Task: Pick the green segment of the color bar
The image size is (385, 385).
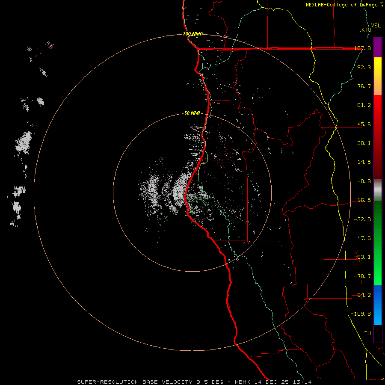Action: tap(378, 243)
